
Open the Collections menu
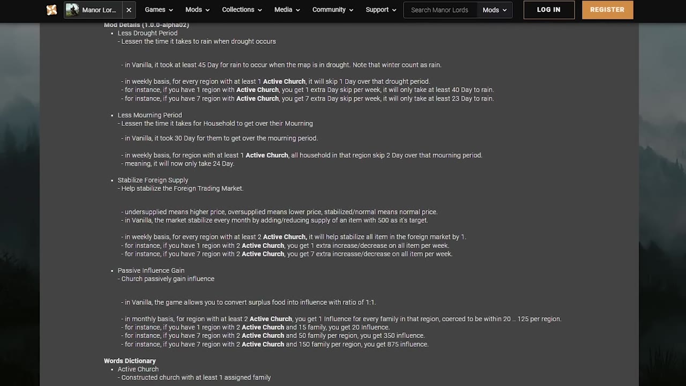(x=242, y=10)
